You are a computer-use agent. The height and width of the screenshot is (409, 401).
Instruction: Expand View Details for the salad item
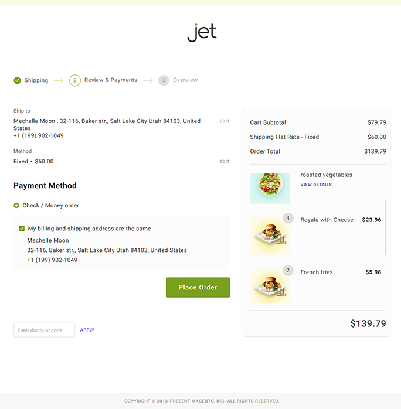pyautogui.click(x=316, y=185)
